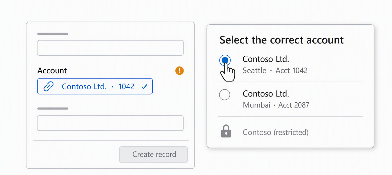Click the Select the correct account heading
392x175 pixels.
coord(281,40)
